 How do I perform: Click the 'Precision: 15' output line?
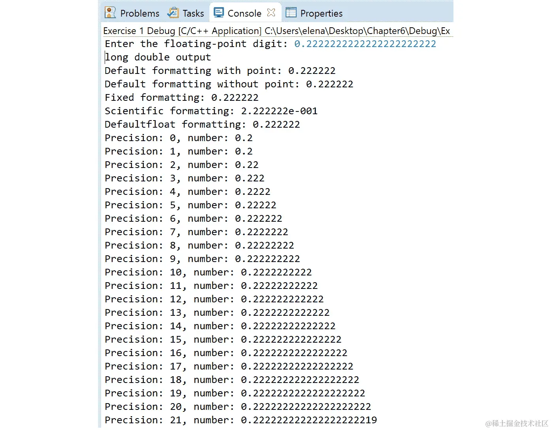223,339
